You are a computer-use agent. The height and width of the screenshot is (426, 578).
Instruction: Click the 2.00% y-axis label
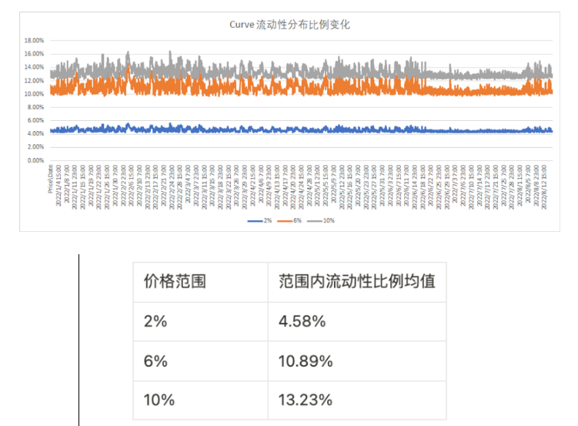(x=35, y=147)
